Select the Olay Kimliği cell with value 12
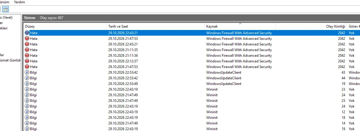The height and width of the screenshot is (131, 360). (343, 112)
